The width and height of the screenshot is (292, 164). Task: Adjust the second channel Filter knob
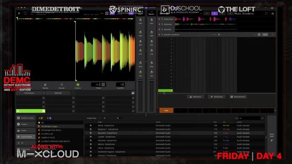[x=151, y=63]
